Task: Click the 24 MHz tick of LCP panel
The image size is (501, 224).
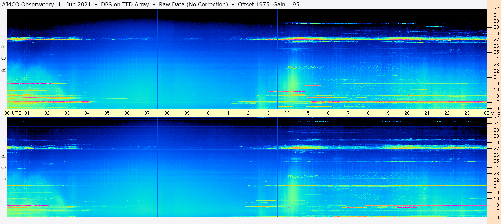Action: 496,167
